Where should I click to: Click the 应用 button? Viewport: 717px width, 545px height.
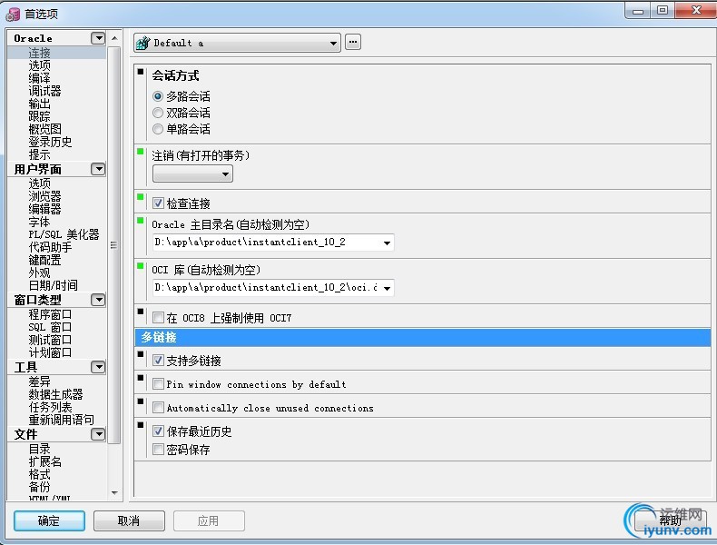coord(209,520)
